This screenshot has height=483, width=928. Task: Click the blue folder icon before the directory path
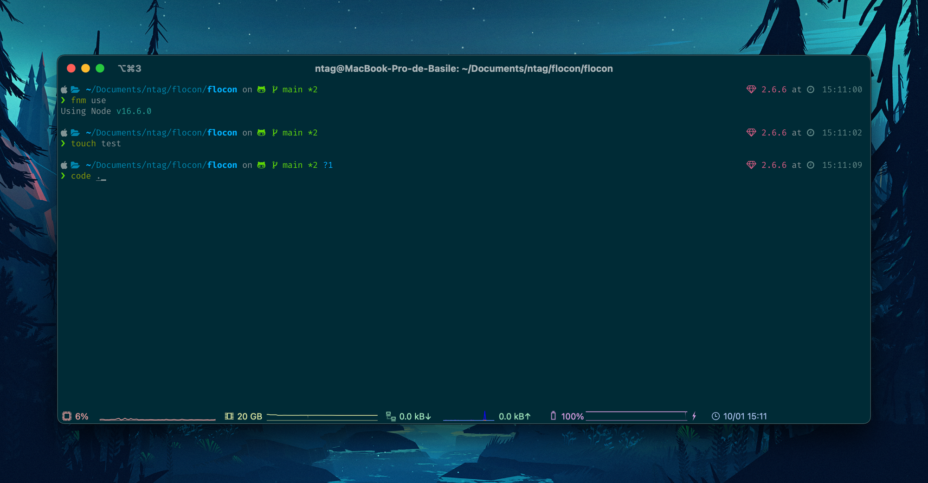pos(75,89)
